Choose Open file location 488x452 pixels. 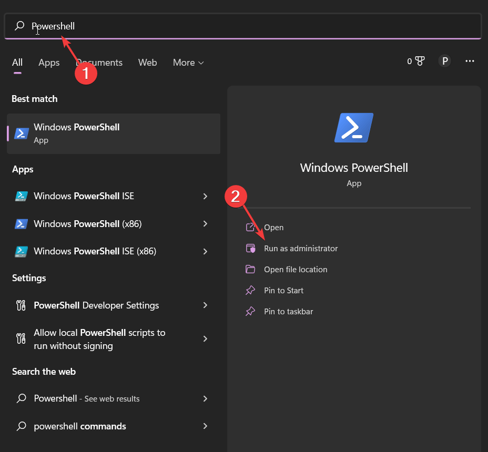(296, 270)
